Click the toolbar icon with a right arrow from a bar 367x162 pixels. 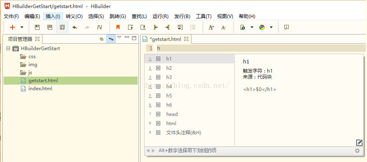click(x=155, y=27)
